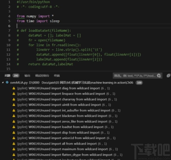Collapse the svmMLiA.py problems group

[x=3, y=82]
